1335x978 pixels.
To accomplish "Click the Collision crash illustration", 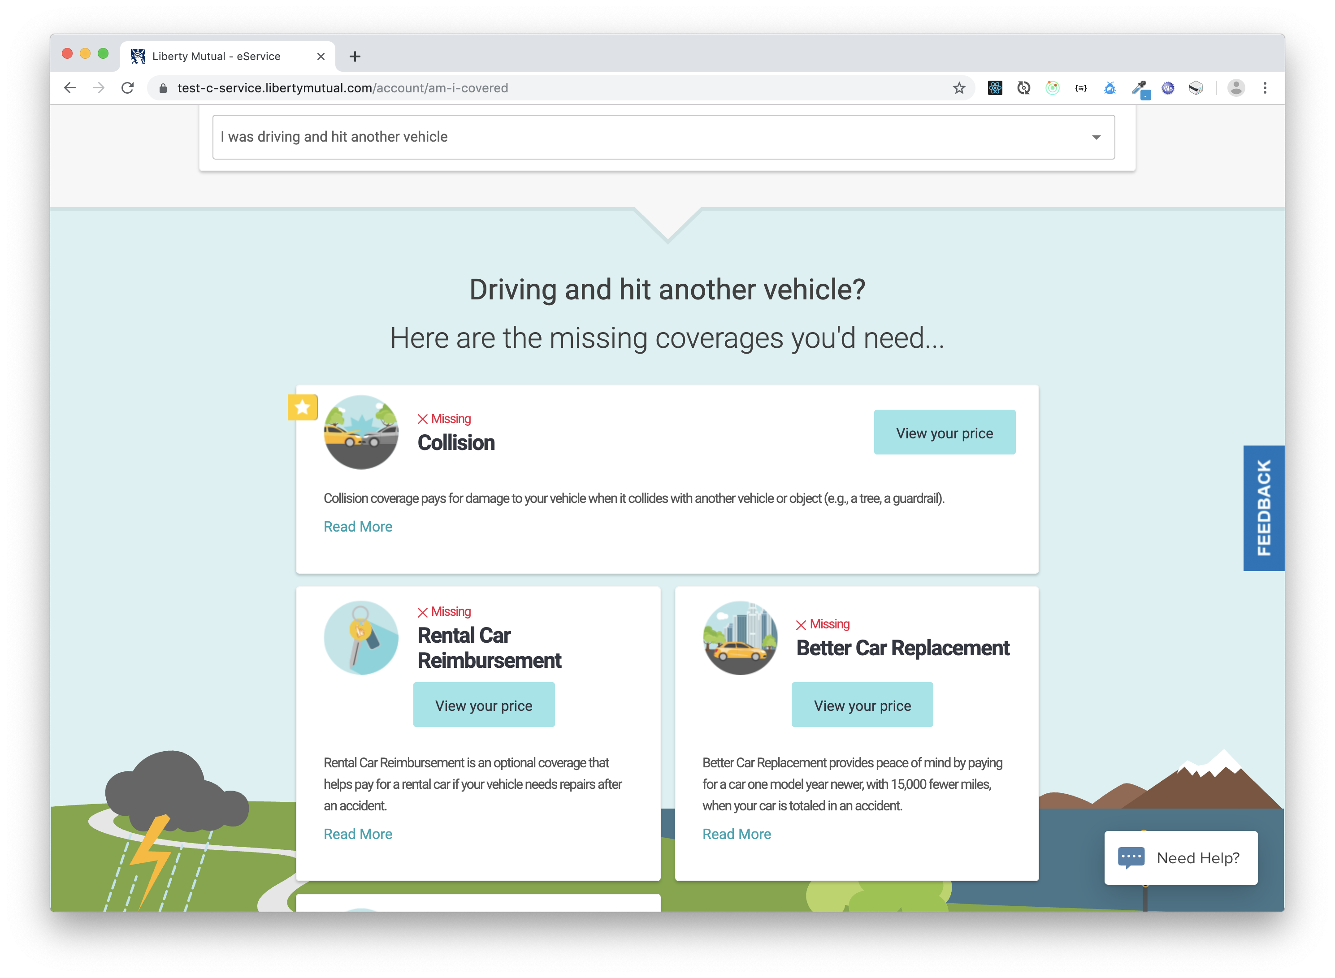I will pyautogui.click(x=361, y=432).
